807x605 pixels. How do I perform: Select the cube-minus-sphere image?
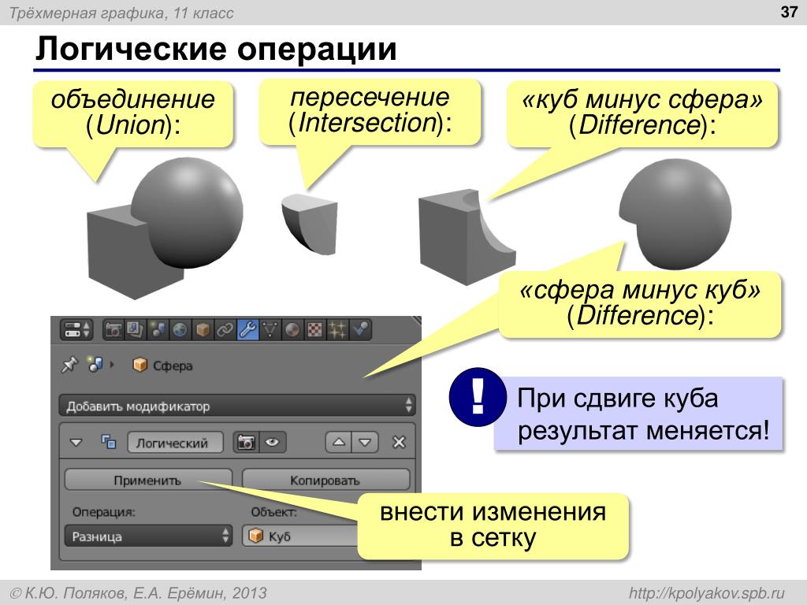pos(467,236)
